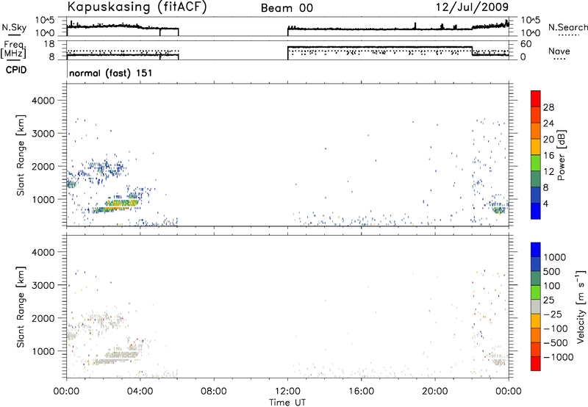588x407 pixels.
Task: Click the date 12/Jul/2009
Action: tap(472, 7)
